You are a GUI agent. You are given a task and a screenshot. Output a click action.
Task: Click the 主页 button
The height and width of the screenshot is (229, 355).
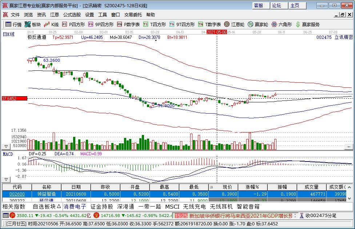point(297,5)
